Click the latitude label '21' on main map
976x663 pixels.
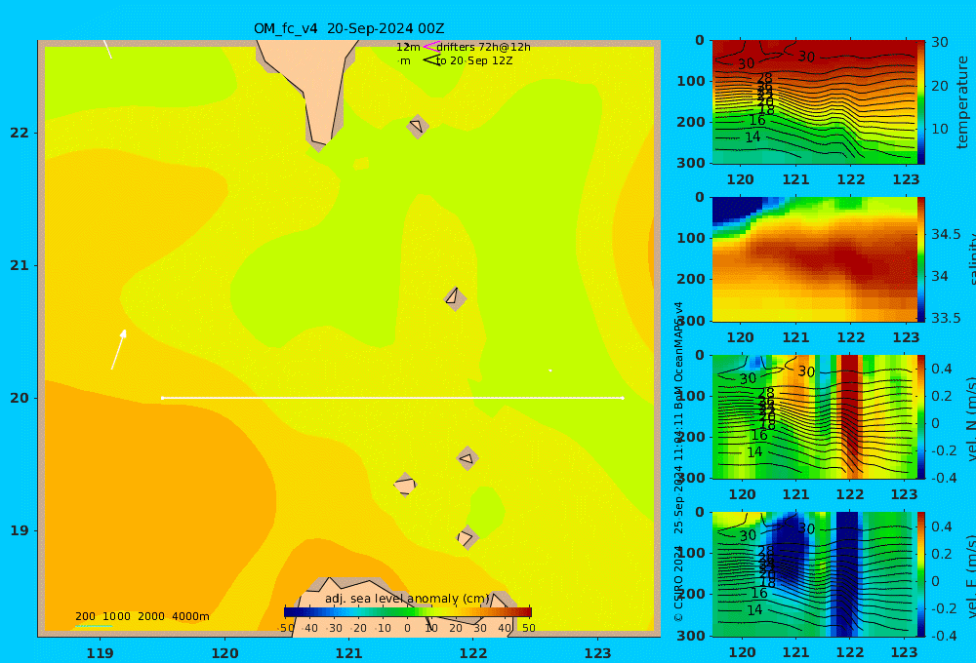pos(20,265)
